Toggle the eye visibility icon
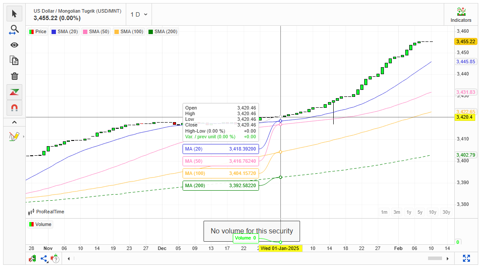This screenshot has width=480, height=267. [14, 45]
